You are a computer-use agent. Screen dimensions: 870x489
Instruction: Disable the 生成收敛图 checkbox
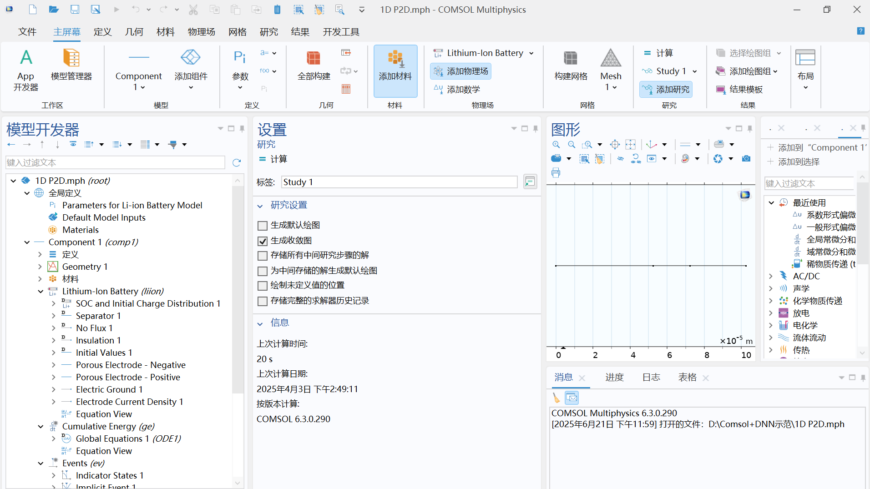[263, 241]
